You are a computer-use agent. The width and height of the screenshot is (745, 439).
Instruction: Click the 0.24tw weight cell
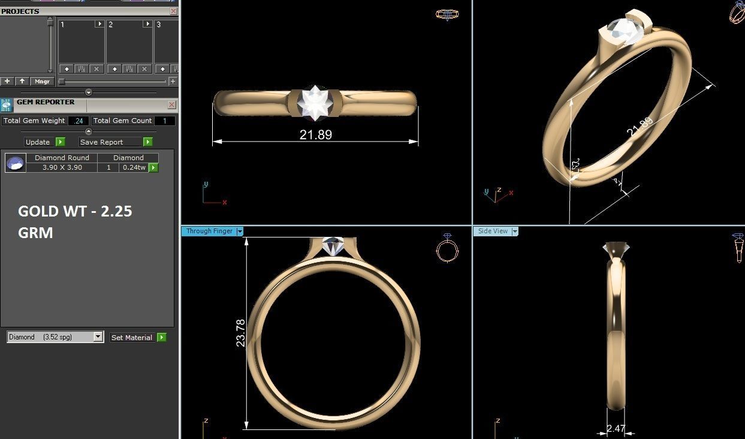pos(134,167)
